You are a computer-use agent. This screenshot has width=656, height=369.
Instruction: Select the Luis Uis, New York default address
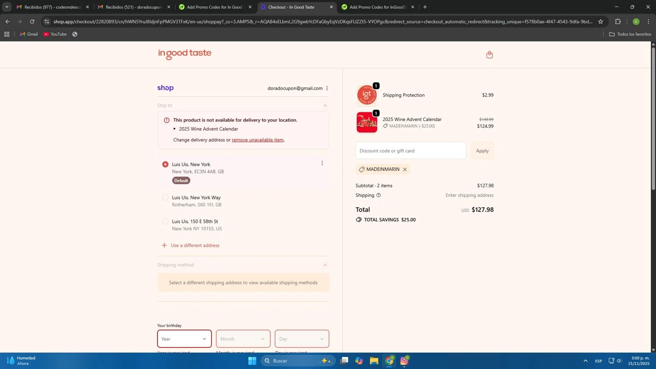pos(165,164)
